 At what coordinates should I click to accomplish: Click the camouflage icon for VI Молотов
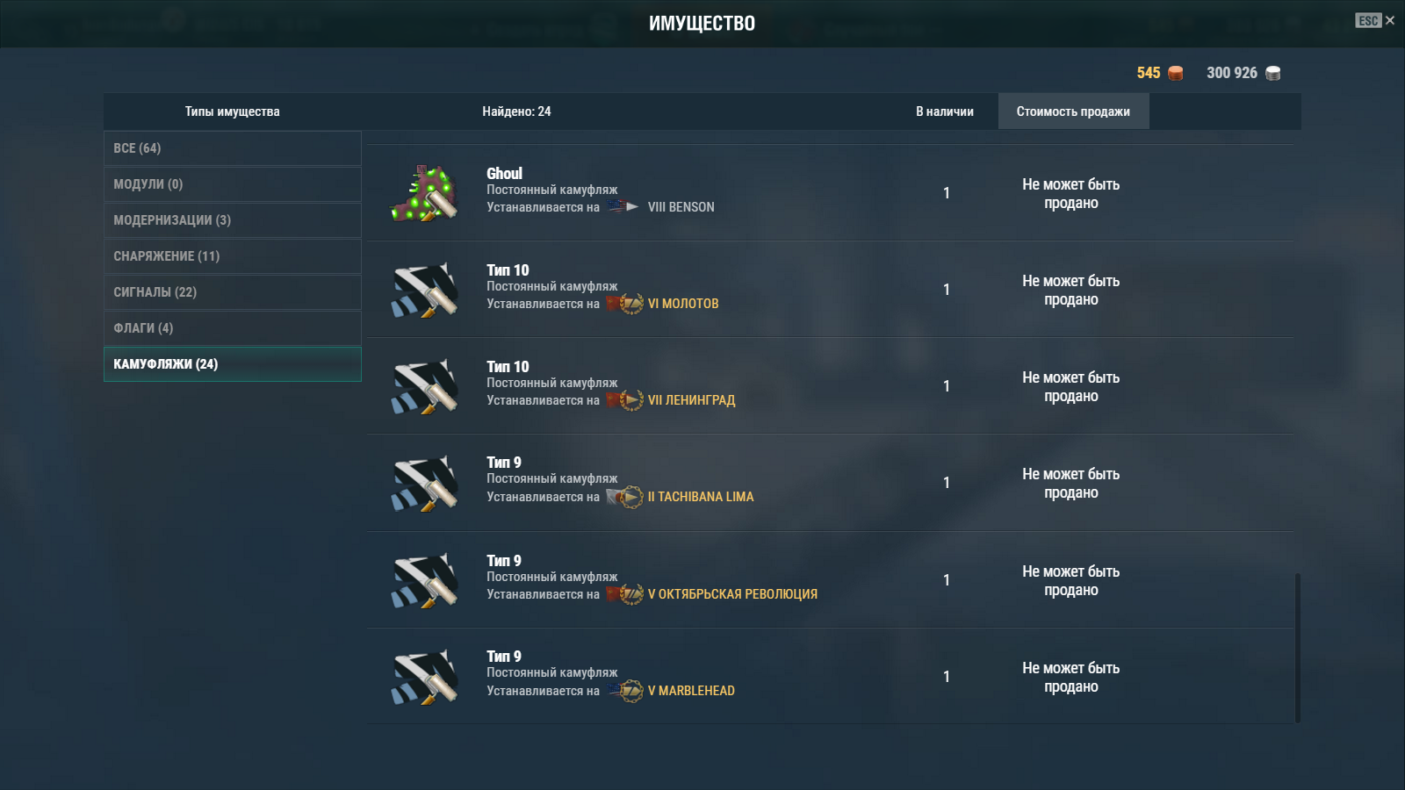(424, 290)
